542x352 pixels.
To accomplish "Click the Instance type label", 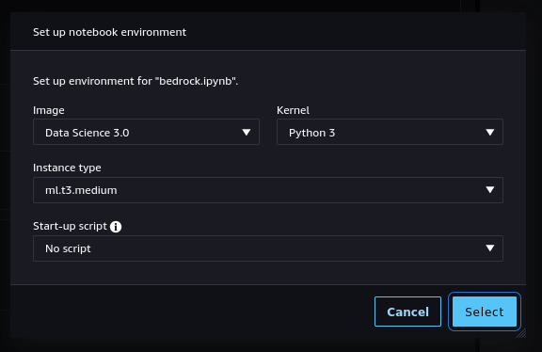I will pos(67,168).
